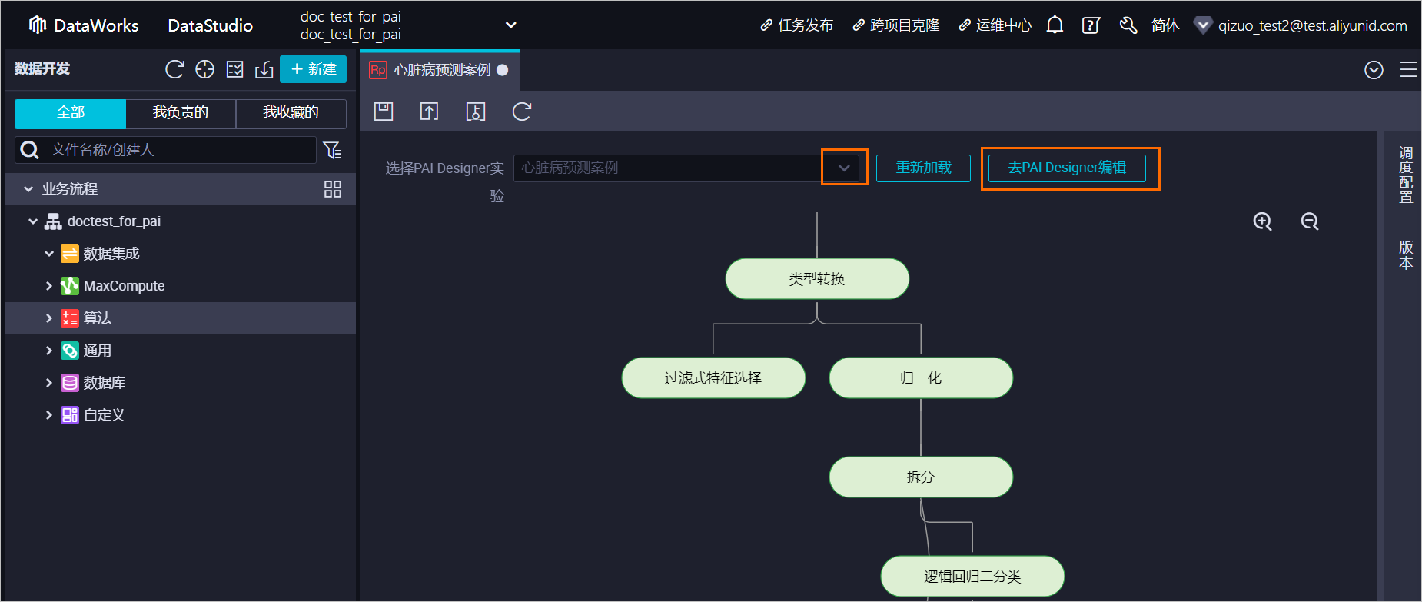Click the magnifier search icon
The width and height of the screenshot is (1422, 602).
point(30,150)
